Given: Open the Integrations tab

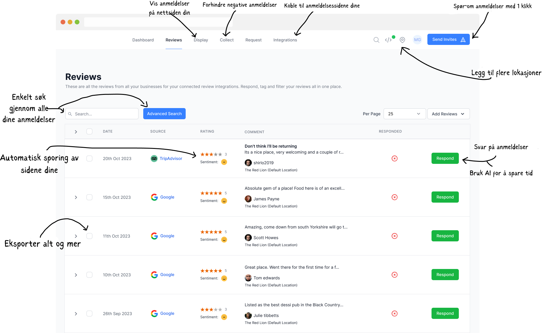Looking at the screenshot, I should pos(285,40).
